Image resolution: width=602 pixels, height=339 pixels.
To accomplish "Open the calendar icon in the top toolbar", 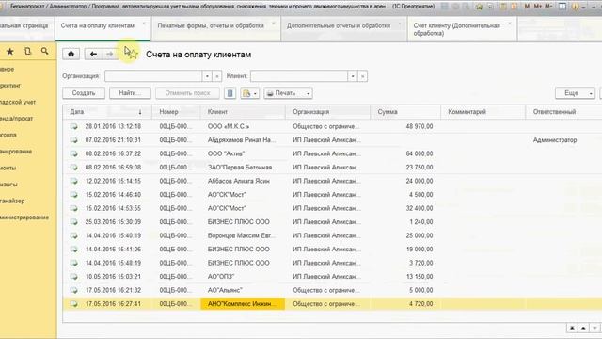I will click(x=515, y=7).
